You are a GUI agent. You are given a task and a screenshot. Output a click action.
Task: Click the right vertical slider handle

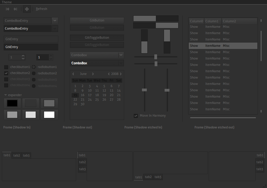[167, 90]
